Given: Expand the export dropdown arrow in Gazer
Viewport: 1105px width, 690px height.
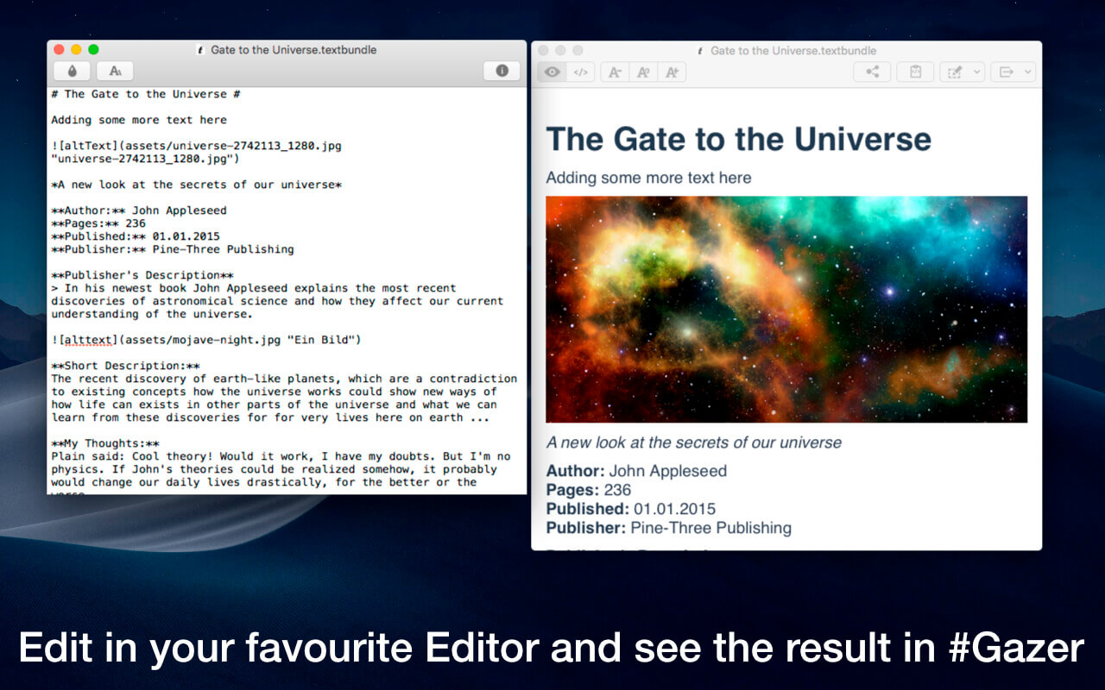Looking at the screenshot, I should point(1028,72).
